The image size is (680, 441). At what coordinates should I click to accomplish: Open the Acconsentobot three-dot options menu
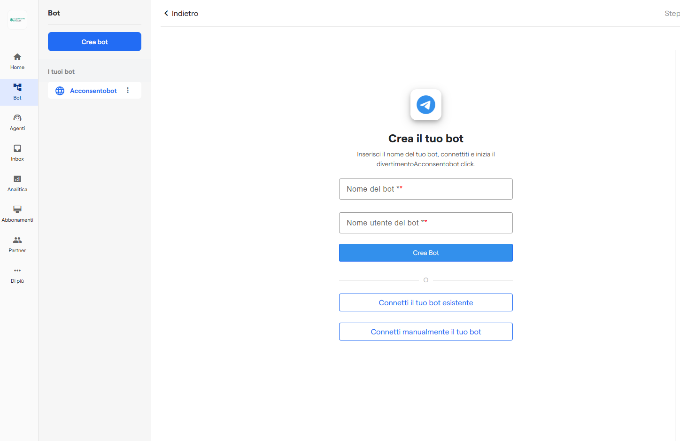coord(128,90)
